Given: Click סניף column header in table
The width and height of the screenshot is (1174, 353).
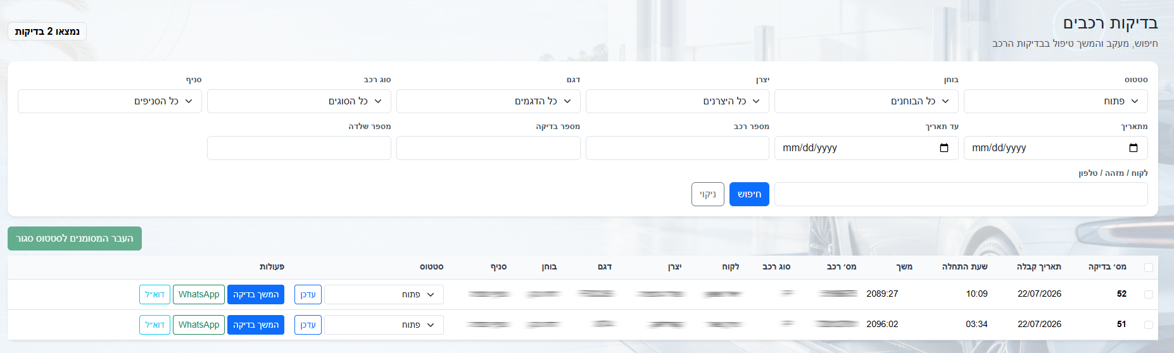Looking at the screenshot, I should (x=498, y=267).
